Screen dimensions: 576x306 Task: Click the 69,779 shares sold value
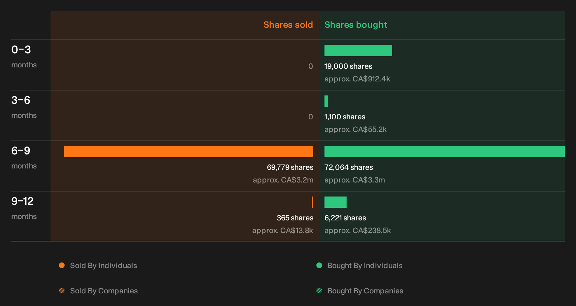click(x=290, y=167)
